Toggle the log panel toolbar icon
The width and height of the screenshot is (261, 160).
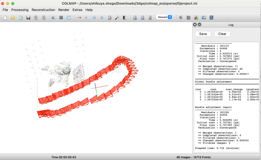181,18
